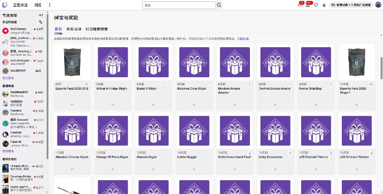Click Ostla Vasca Kavat Floof title
This screenshot has height=194, width=383.
coord(235,157)
